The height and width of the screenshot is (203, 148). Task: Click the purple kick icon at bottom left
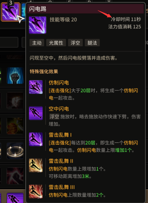point(15,198)
